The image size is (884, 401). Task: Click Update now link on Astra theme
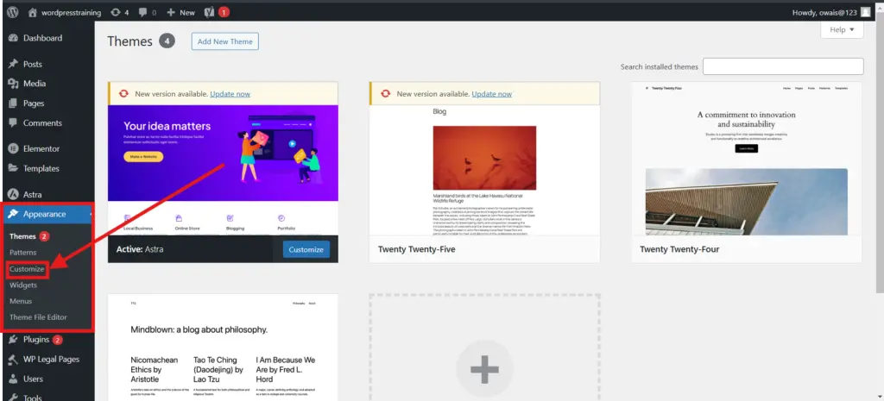click(230, 94)
